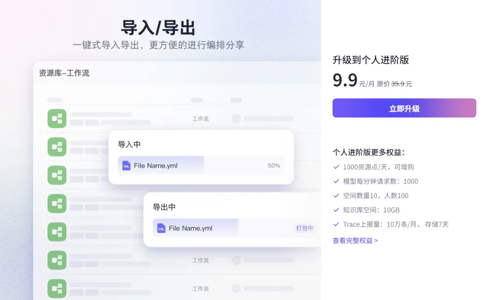This screenshot has width=484, height=300.
Task: Click the chevron after 查看完整权益
Action: [x=376, y=240]
